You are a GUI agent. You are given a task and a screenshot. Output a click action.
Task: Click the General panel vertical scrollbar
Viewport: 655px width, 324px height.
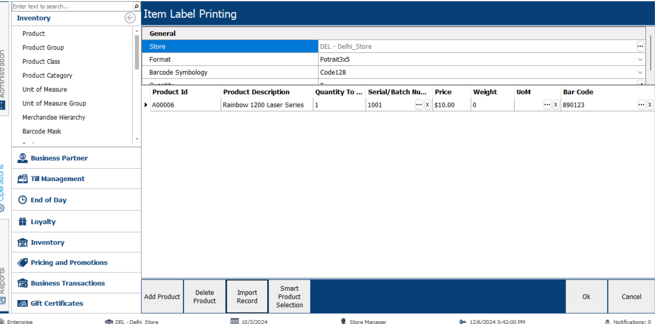[x=651, y=52]
